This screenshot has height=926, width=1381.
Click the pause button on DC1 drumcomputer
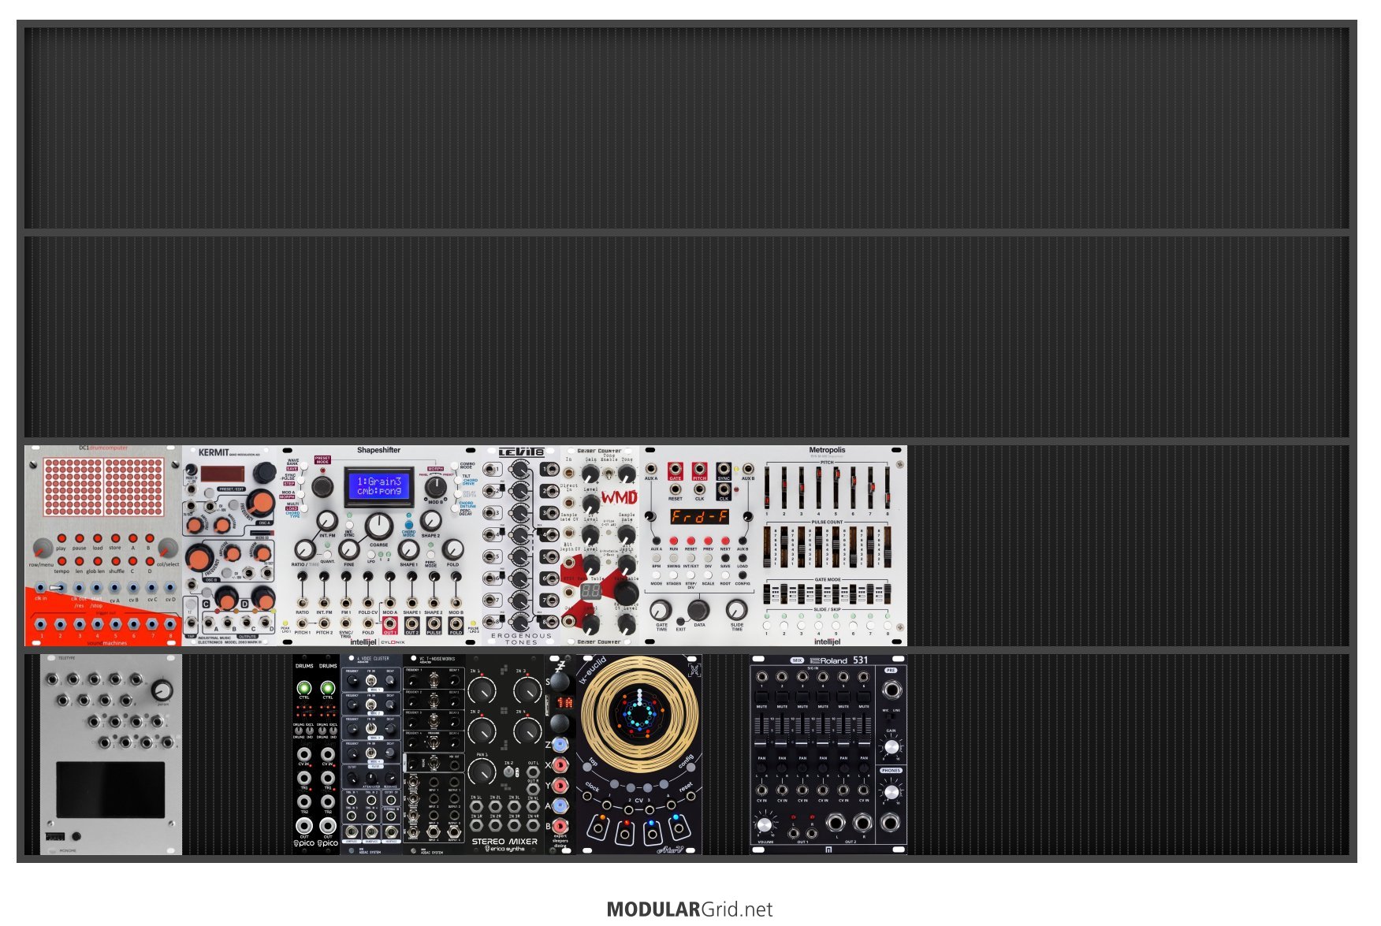80,538
